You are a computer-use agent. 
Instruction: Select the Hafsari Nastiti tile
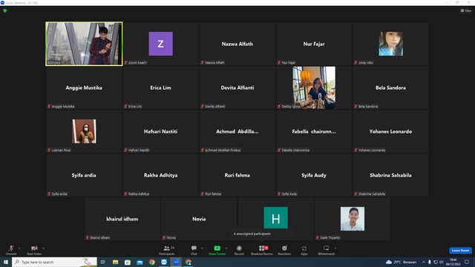tap(160, 131)
